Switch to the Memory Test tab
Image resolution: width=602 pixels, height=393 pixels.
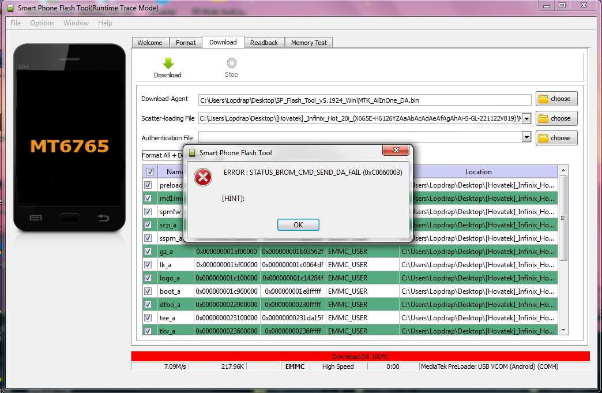pos(308,43)
